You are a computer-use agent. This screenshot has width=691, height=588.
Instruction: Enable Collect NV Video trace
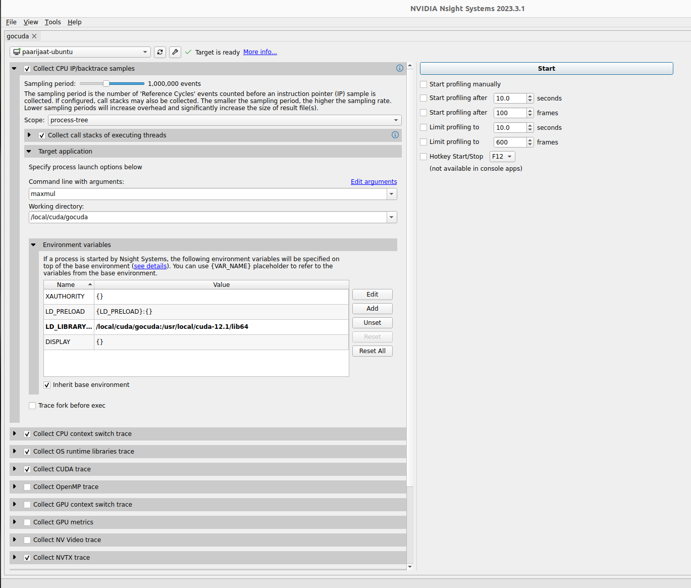pyautogui.click(x=27, y=540)
